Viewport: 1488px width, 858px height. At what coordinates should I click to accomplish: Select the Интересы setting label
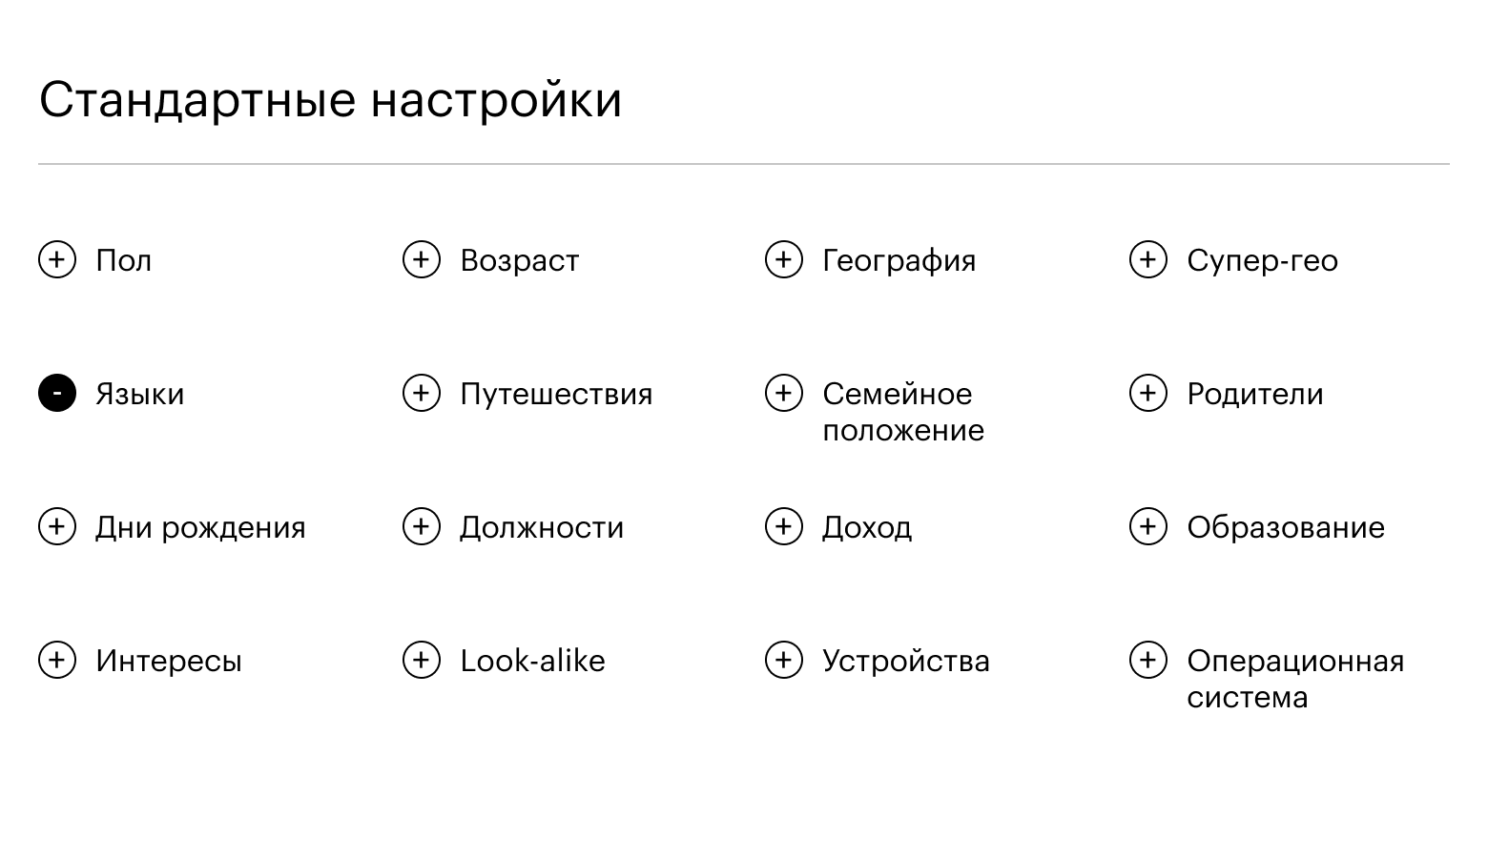[169, 661]
